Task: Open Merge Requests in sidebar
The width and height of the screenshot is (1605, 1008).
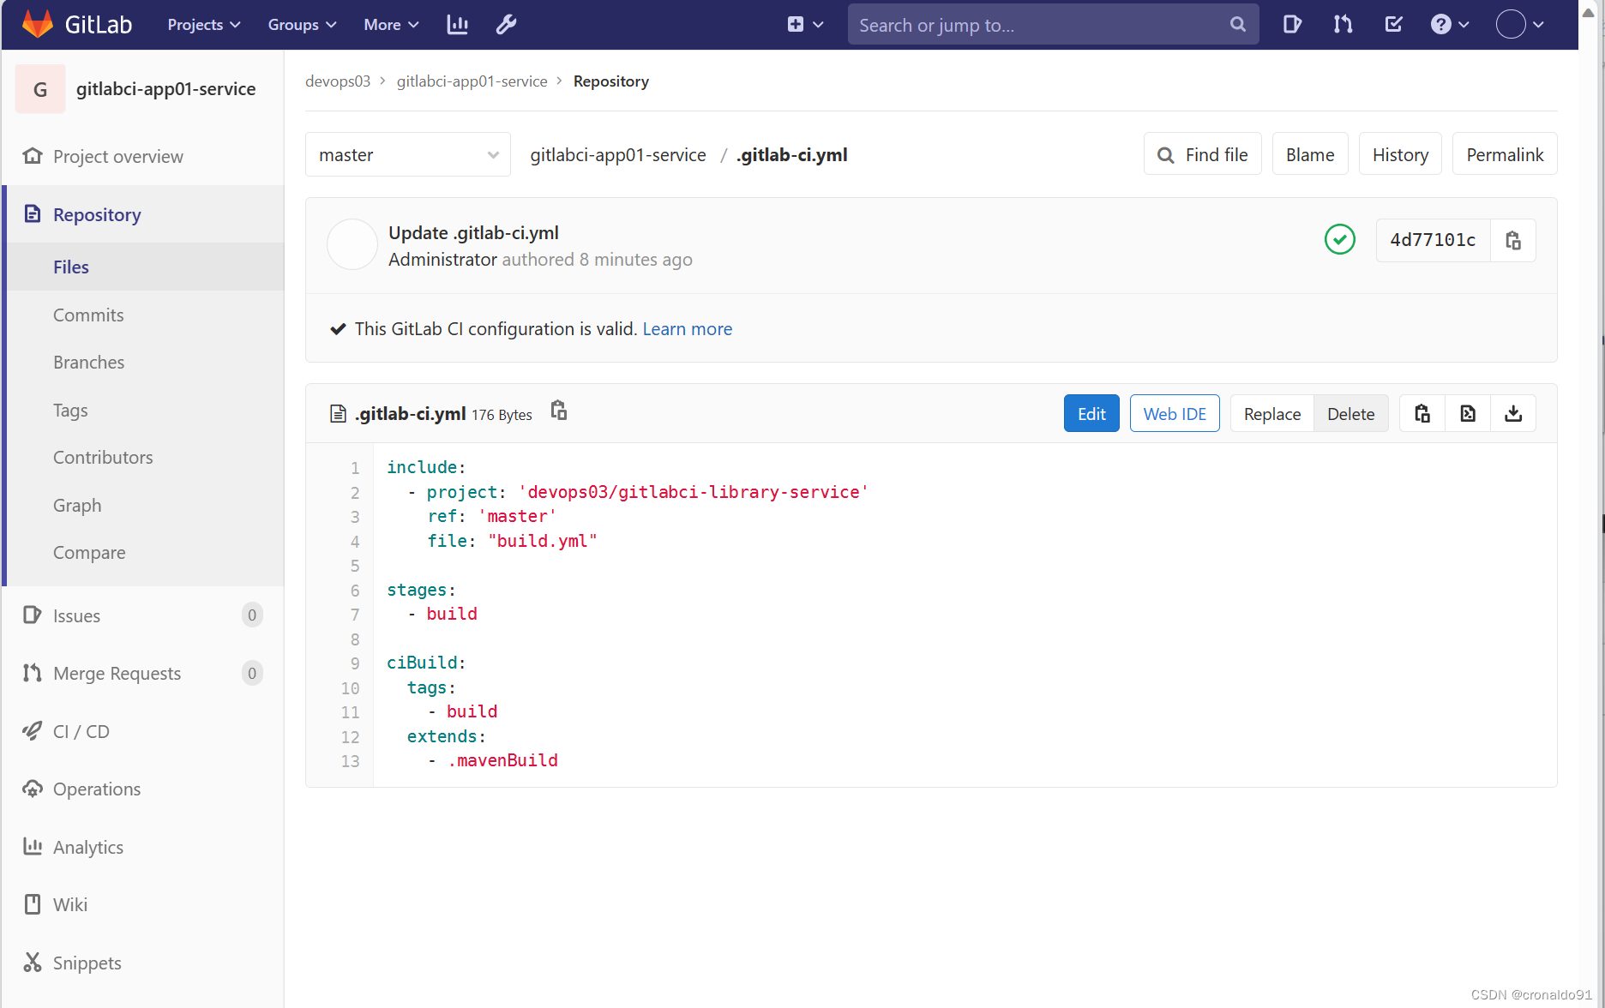Action: coord(143,673)
